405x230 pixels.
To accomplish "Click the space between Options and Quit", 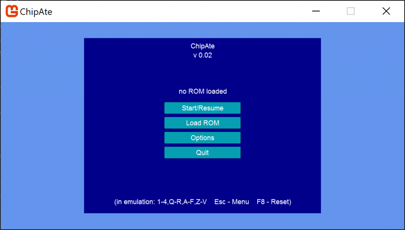I will point(202,145).
